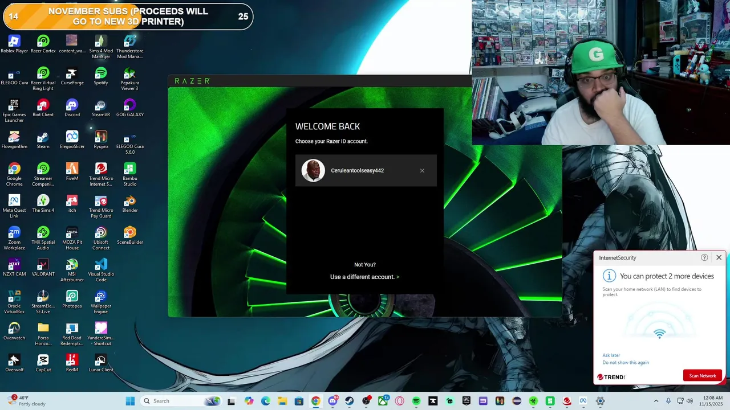Choose Ask later in InternetSecurity popup
Viewport: 730px width, 410px height.
coord(611,355)
